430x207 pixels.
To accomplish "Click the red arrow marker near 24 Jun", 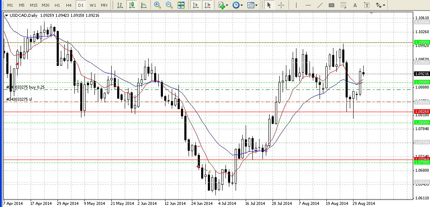I will tap(198, 166).
